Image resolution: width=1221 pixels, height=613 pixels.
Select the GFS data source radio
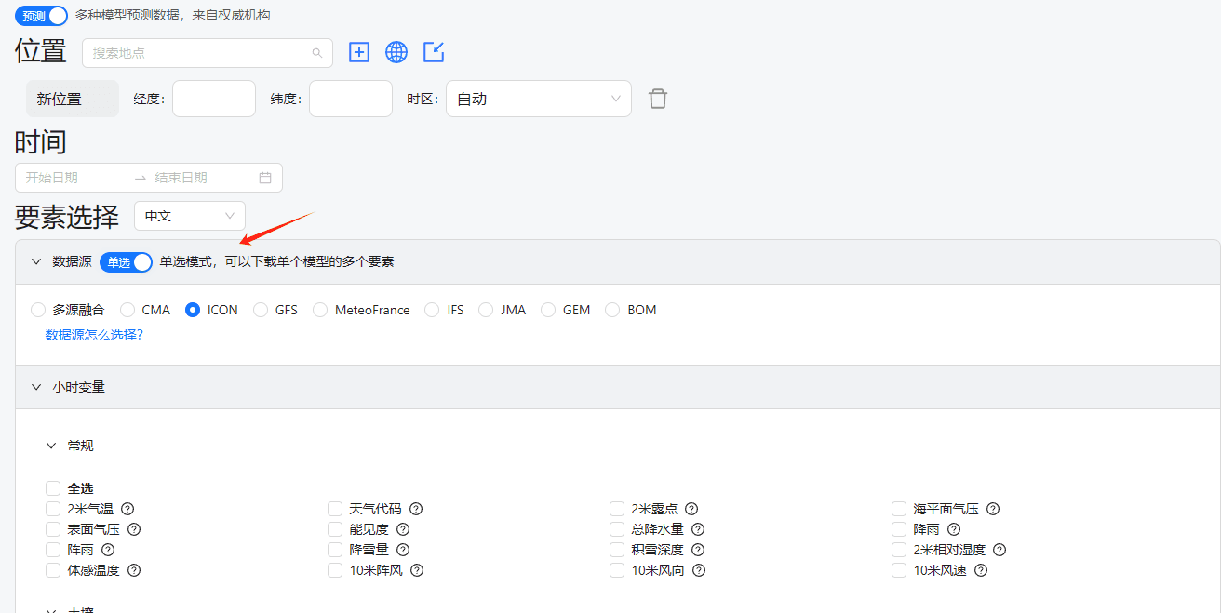tap(261, 310)
